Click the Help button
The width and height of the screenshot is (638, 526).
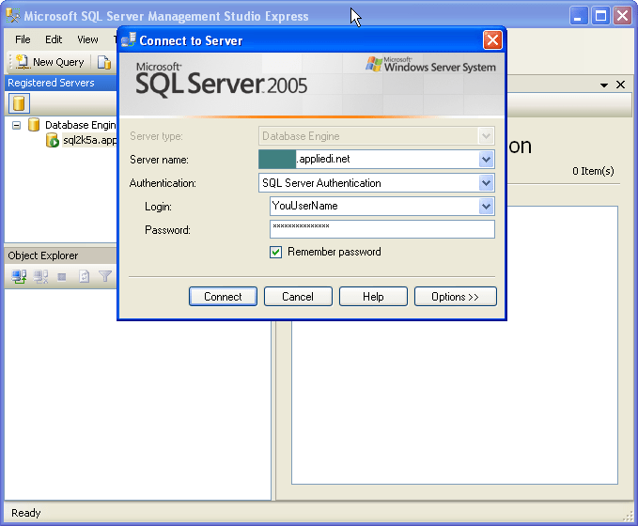[x=373, y=297]
